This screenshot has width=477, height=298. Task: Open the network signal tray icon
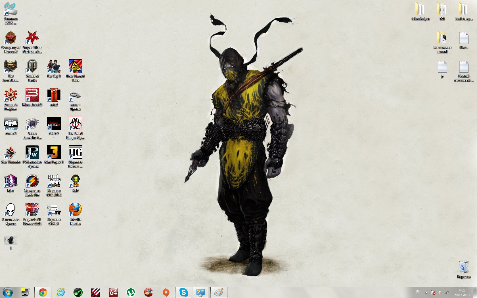pos(447,293)
